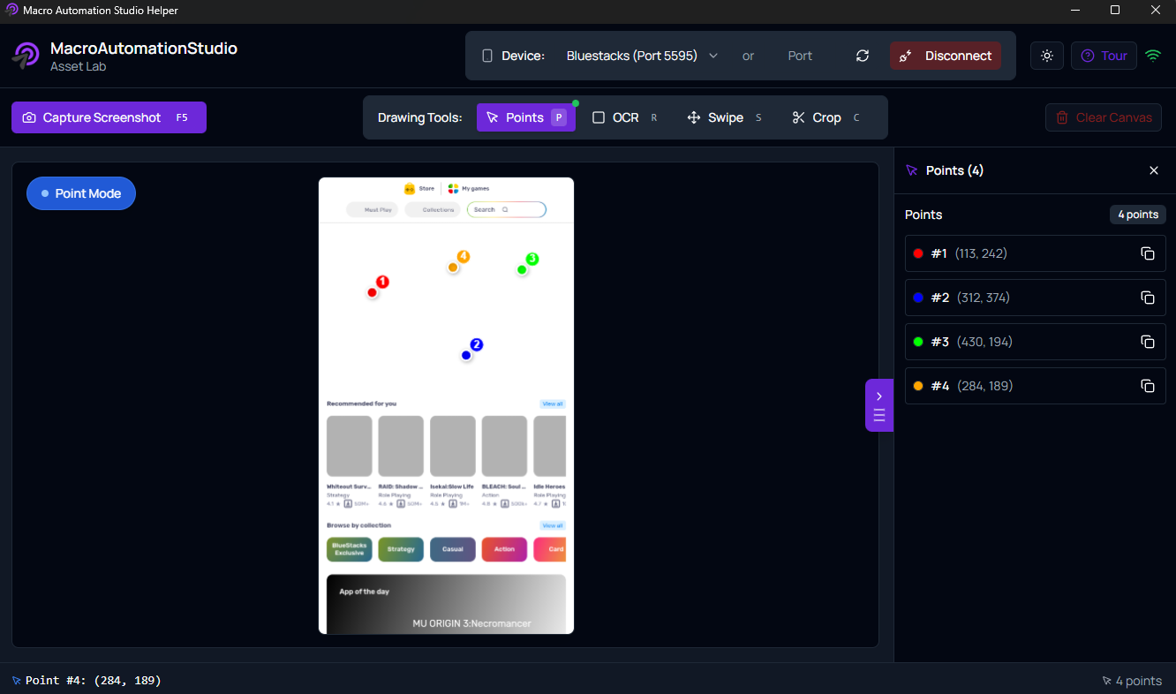Screen dimensions: 1176x694
Task: Clear the canvas
Action: tap(1103, 117)
